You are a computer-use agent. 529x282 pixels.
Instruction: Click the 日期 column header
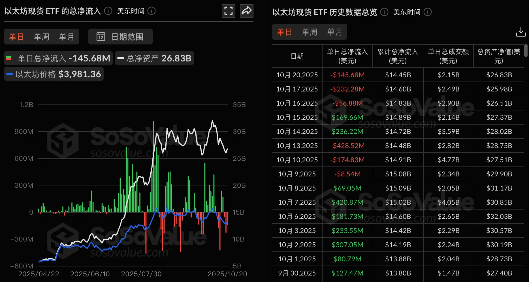[x=297, y=56]
